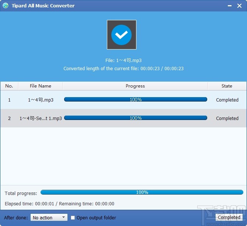Click the State column header
This screenshot has width=247, height=226.
(227, 86)
